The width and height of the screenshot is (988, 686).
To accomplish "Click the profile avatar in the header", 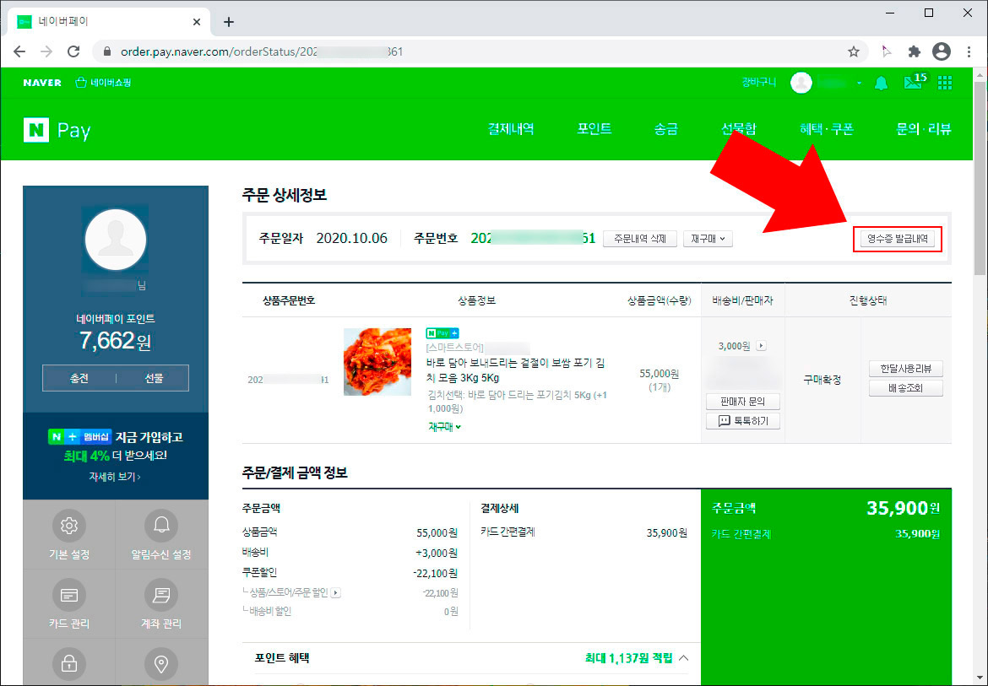I will pos(801,82).
